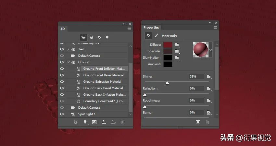Image resolution: width=276 pixels, height=146 pixels.
Task: Open the Diffuse color swatch
Action: 168,45
